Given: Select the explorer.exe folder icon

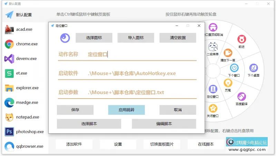Looking at the screenshot, I should click(x=9, y=88).
